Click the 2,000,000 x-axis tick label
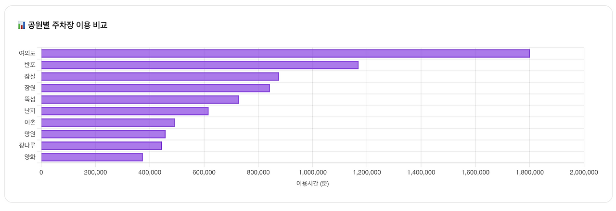This screenshot has width=616, height=211. (x=584, y=172)
